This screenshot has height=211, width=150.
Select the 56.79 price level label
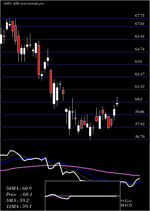pyautogui.click(x=140, y=137)
